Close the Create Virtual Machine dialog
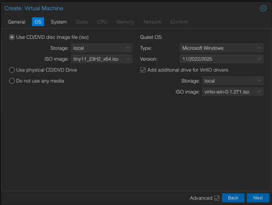 tap(263, 8)
